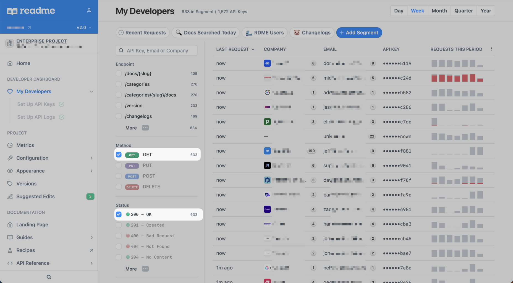
Task: Click the Metrics pie chart icon
Action: (10, 145)
